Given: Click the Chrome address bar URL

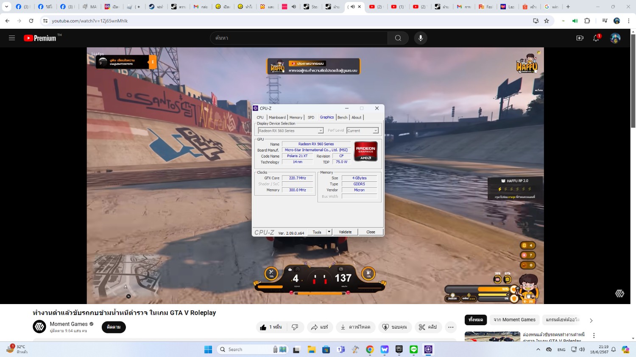Looking at the screenshot, I should [x=90, y=21].
